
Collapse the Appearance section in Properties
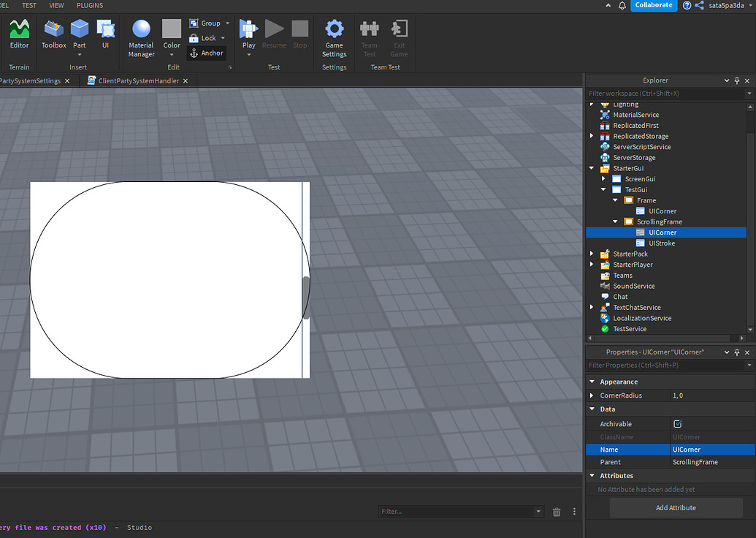click(592, 381)
